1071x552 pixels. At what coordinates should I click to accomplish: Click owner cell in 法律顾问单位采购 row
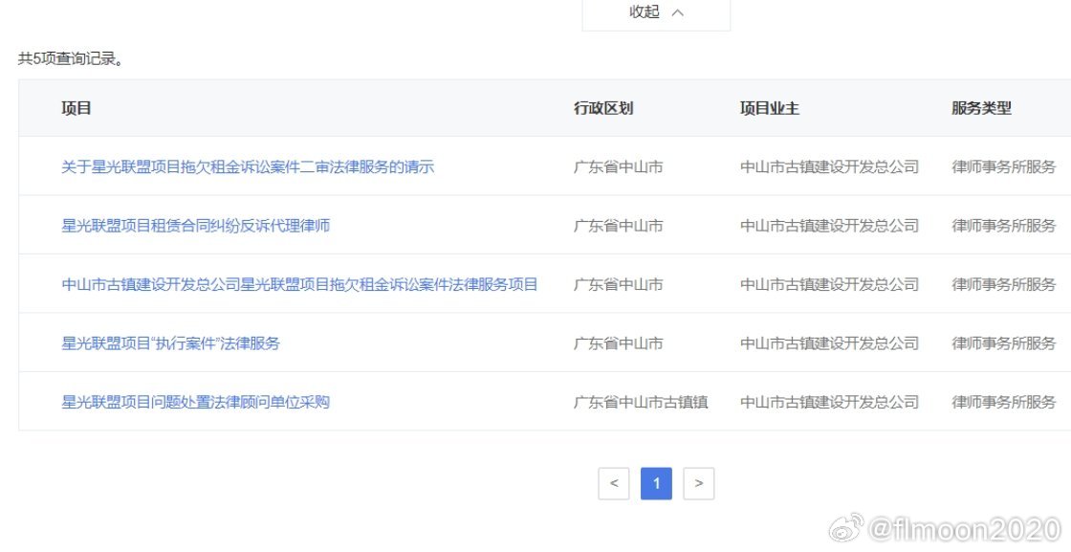click(829, 402)
